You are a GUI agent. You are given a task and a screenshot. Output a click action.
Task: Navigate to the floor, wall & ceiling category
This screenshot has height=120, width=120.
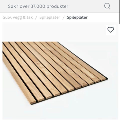coord(17,17)
